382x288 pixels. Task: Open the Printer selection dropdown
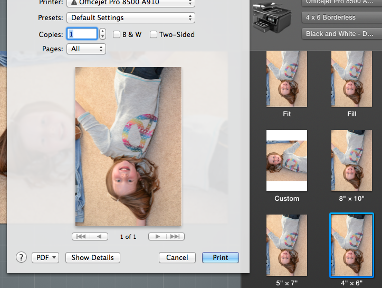coord(130,3)
